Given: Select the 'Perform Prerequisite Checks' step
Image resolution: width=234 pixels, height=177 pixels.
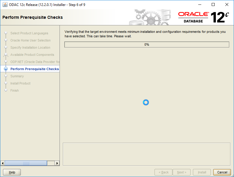Looking at the screenshot, I should tap(35, 69).
